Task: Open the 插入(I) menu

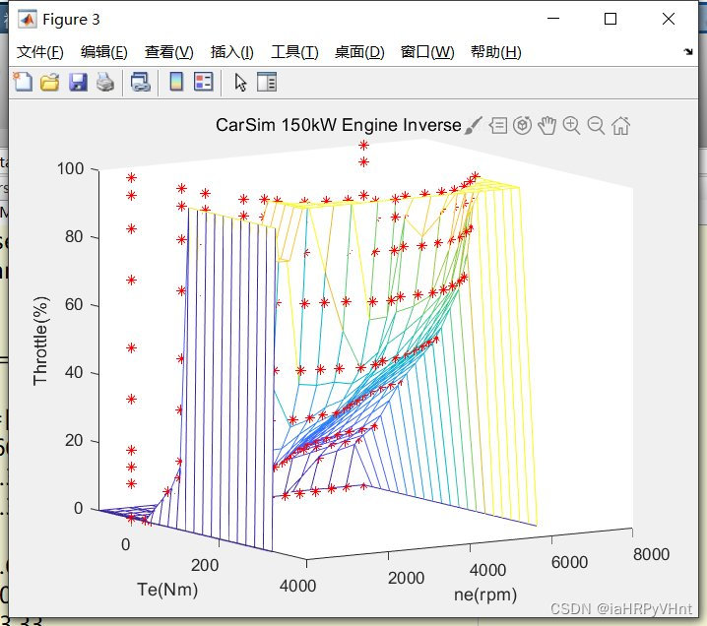Action: pos(232,52)
